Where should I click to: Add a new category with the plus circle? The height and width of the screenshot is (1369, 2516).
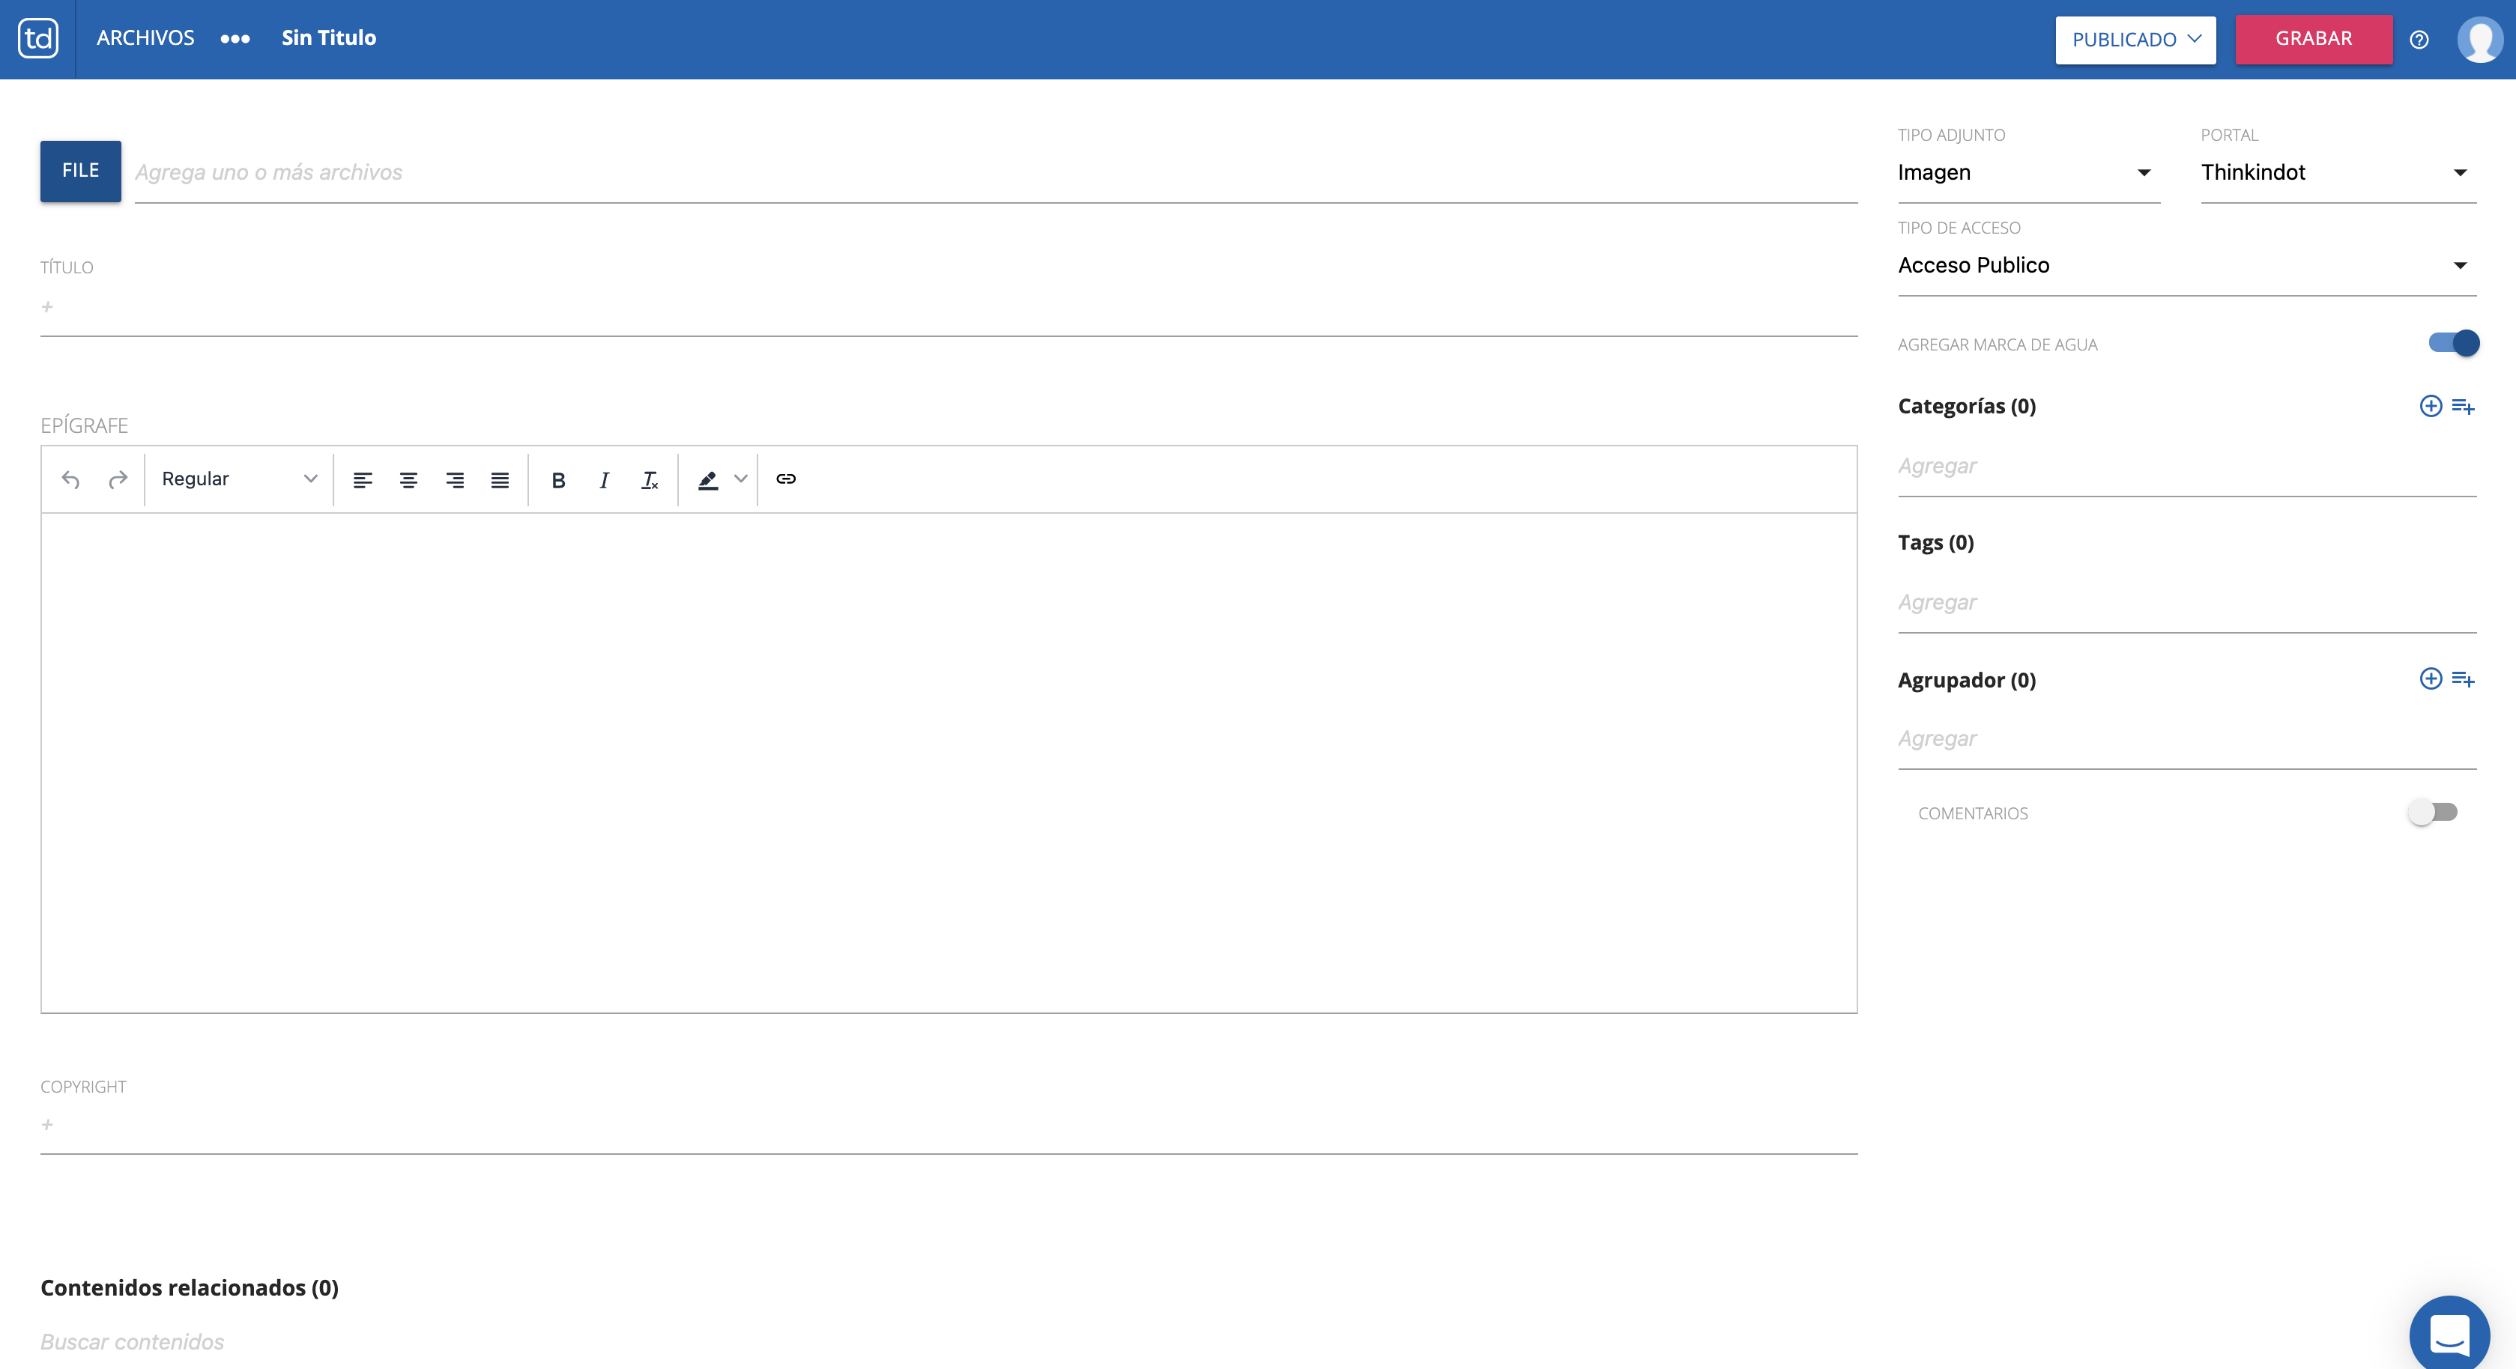(x=2430, y=406)
